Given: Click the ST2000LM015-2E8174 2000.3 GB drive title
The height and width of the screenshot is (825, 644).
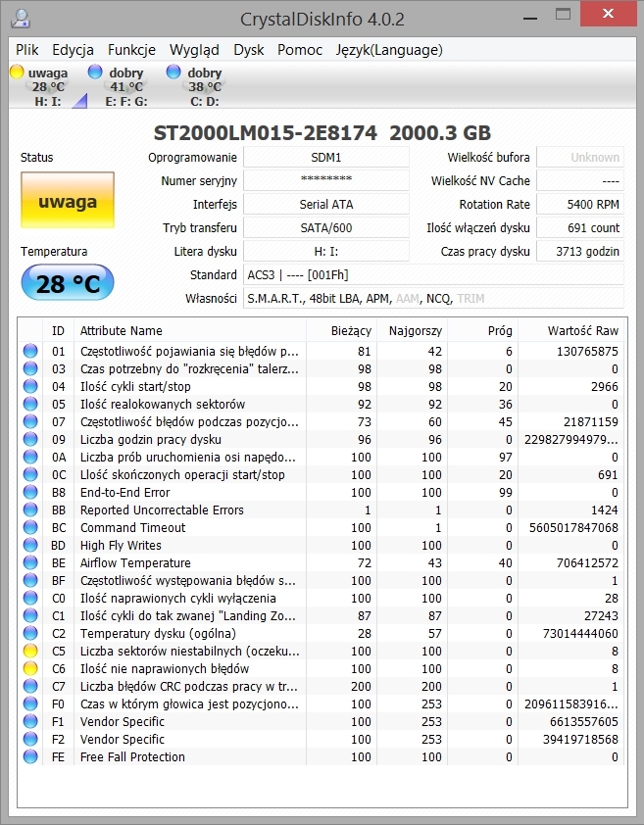Looking at the screenshot, I should coord(322,132).
